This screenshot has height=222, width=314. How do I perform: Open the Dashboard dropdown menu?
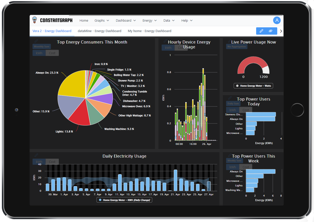tap(126, 21)
